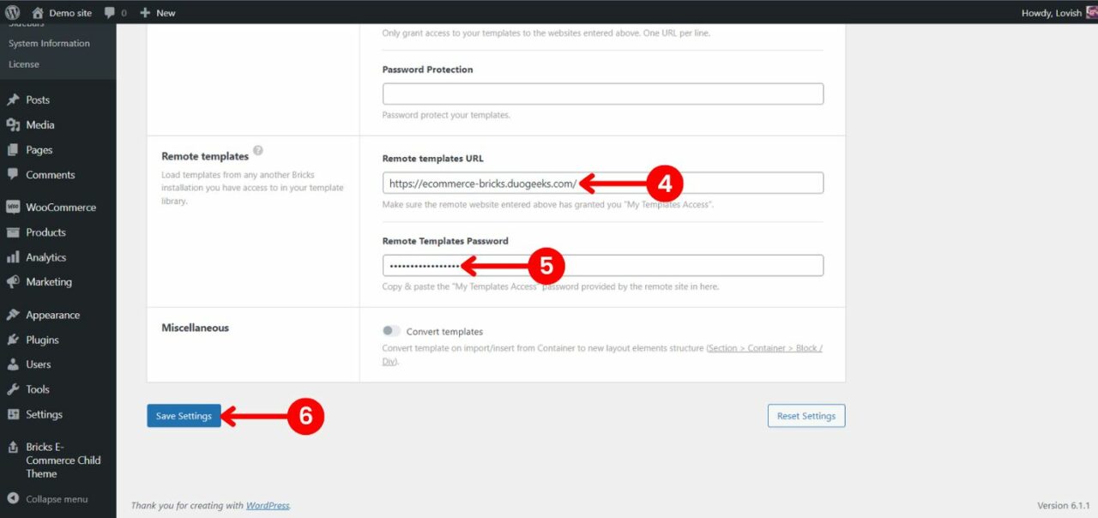Enable the Convert templates toggle

point(391,330)
